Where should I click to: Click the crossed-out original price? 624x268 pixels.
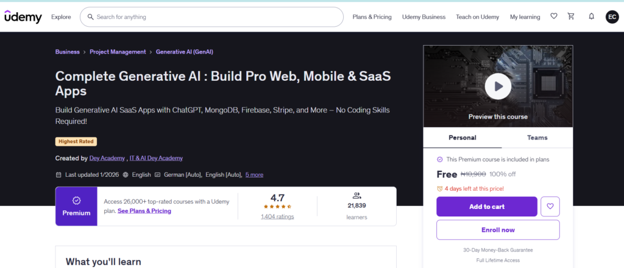473,174
